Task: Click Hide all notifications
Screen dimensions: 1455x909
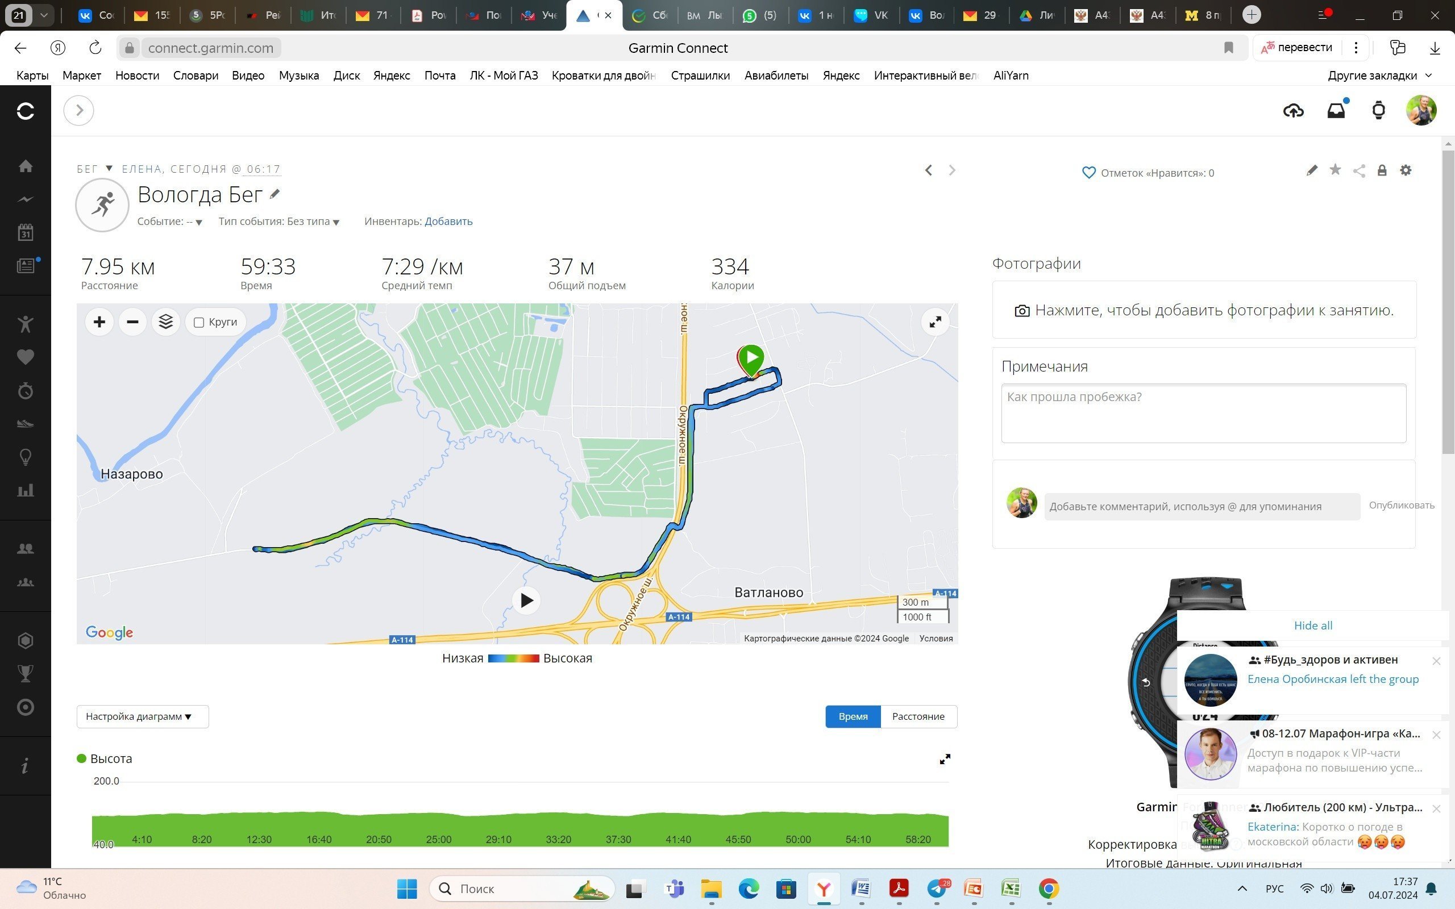Action: (1313, 626)
